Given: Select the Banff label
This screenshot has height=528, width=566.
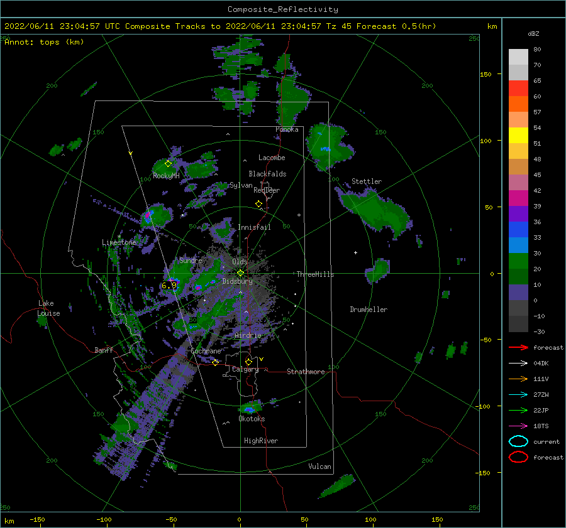Looking at the screenshot, I should [104, 350].
